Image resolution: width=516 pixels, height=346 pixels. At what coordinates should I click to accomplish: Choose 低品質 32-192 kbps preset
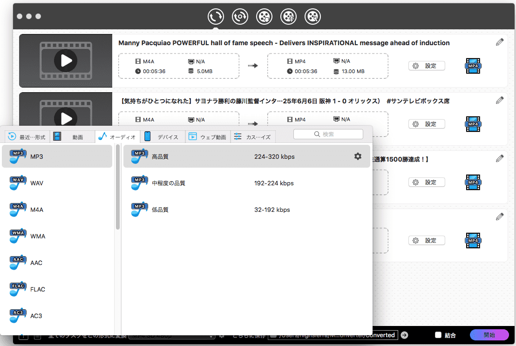[247, 210]
